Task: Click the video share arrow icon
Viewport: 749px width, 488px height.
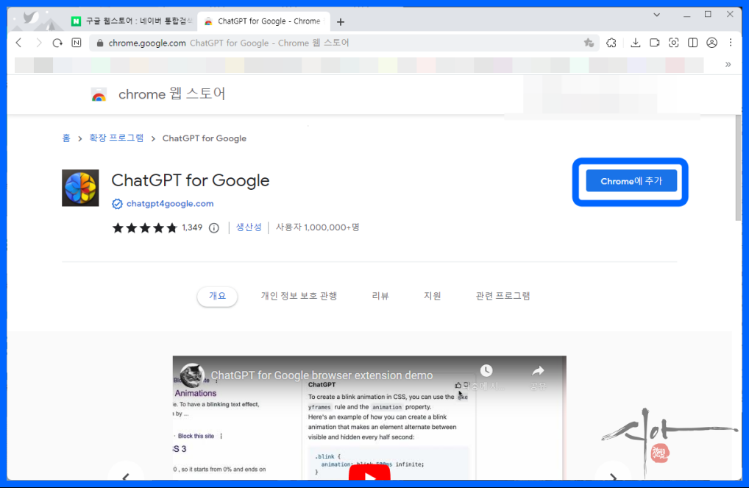Action: click(x=539, y=371)
